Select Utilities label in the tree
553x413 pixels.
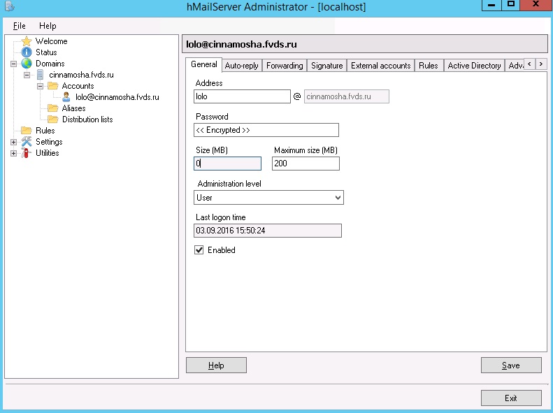pyautogui.click(x=48, y=153)
